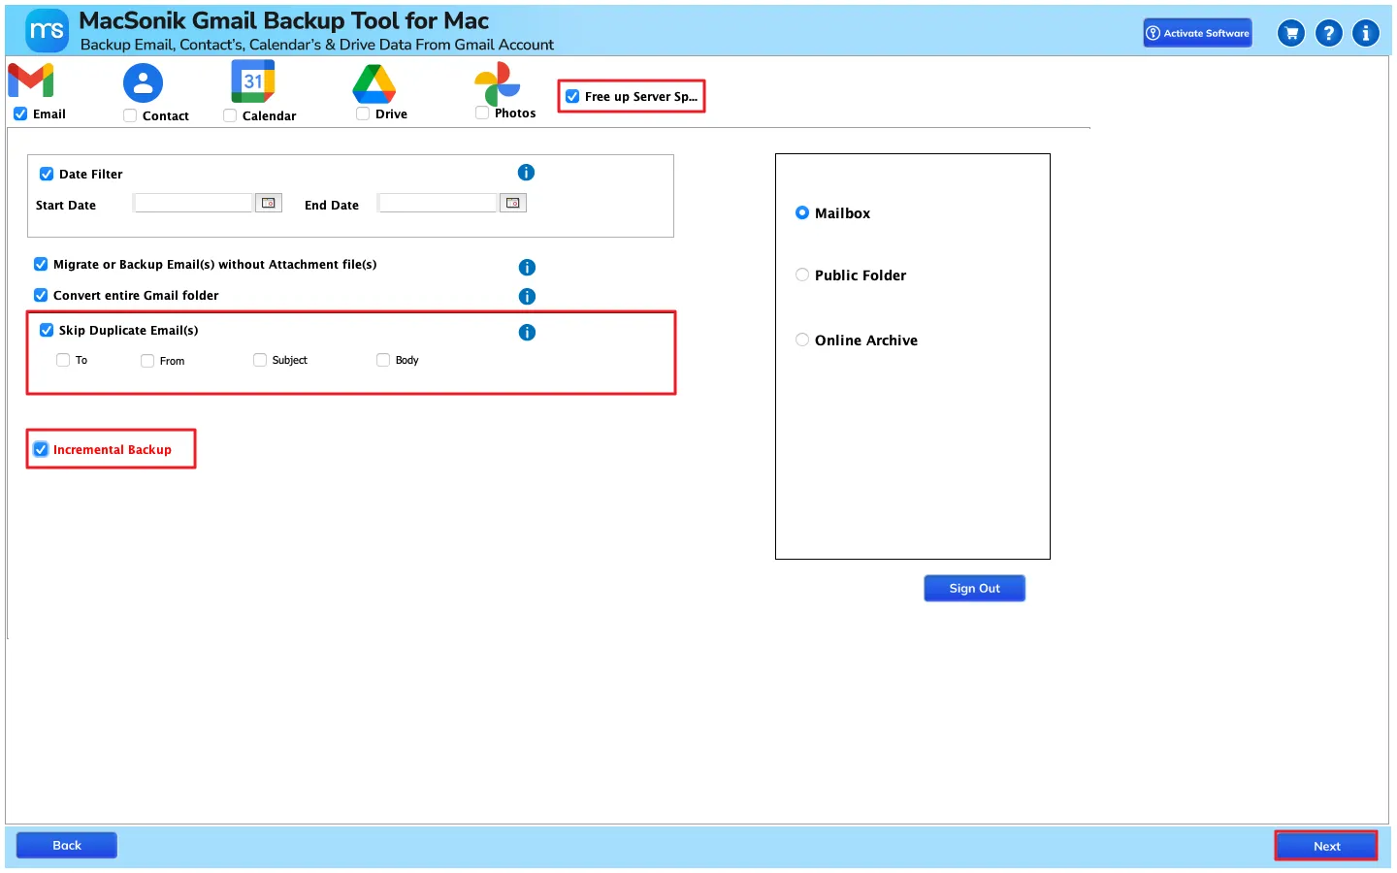Image resolution: width=1397 pixels, height=873 pixels.
Task: Toggle Free up Server Space checkbox
Action: click(572, 96)
